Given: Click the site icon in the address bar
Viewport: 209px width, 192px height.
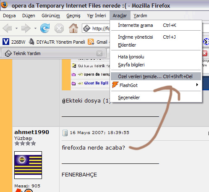Looking at the screenshot, I should coord(87,29).
